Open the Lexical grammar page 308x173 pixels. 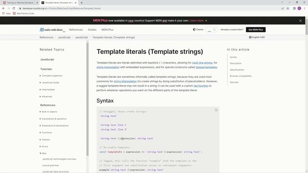coord(51,165)
